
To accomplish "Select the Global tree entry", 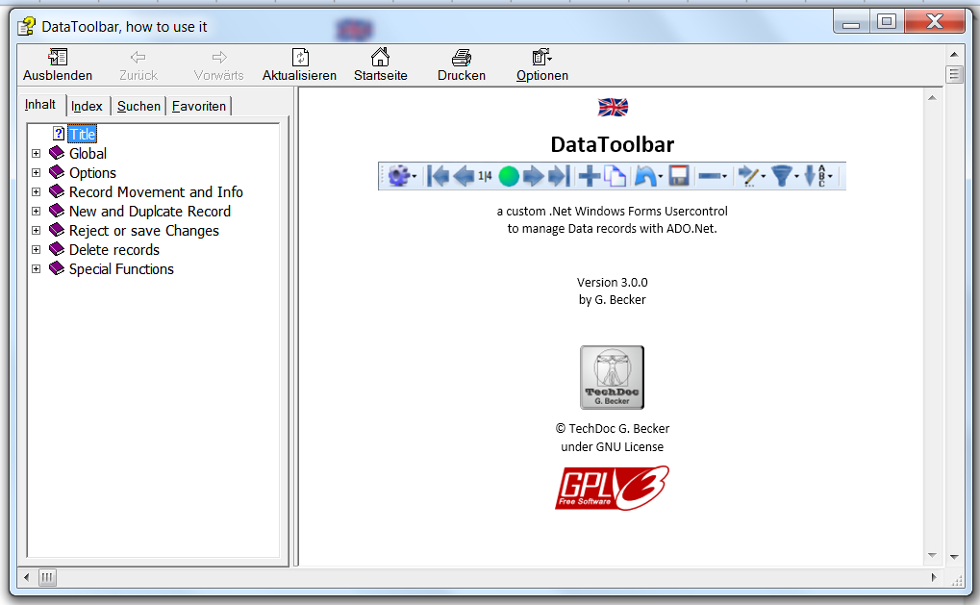I will click(88, 153).
